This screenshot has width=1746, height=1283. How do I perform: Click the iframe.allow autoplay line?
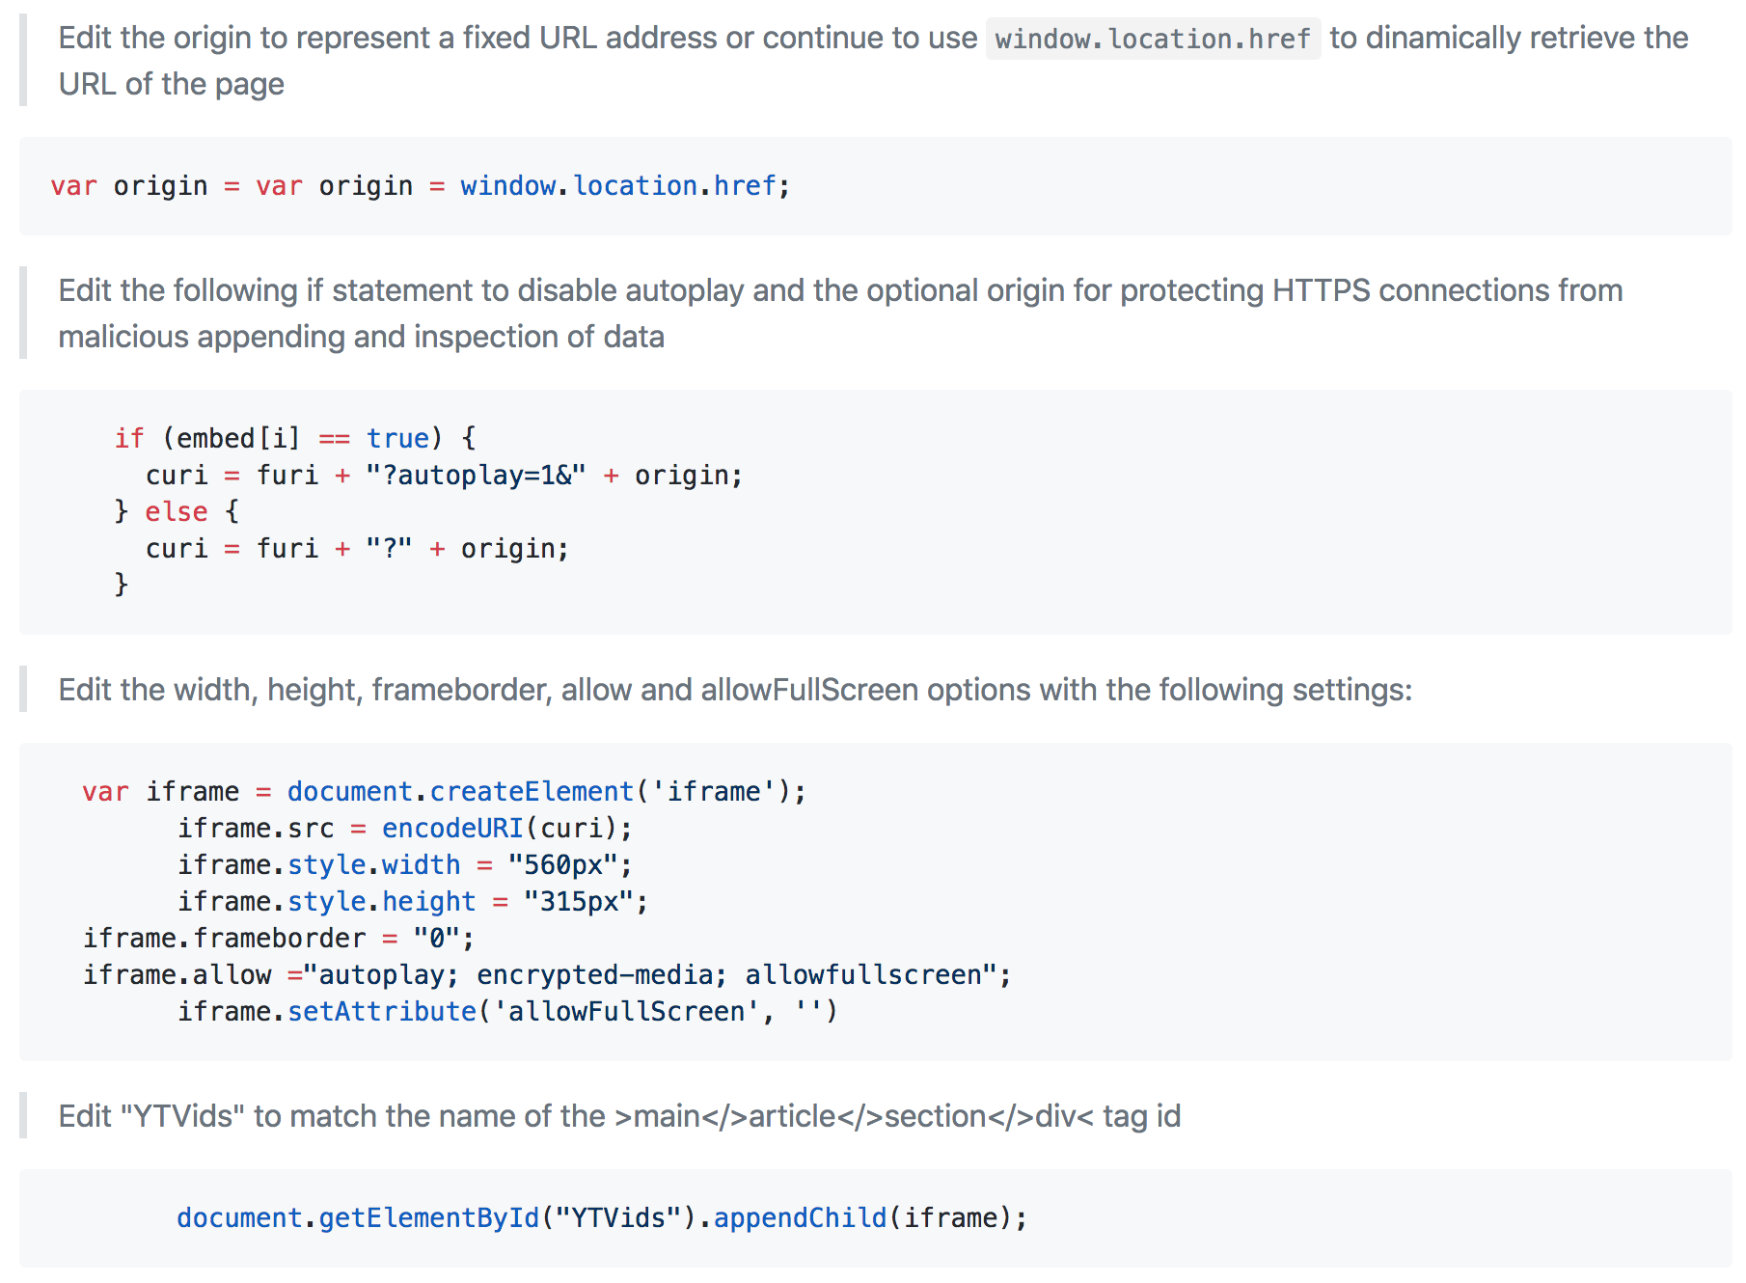tap(547, 975)
